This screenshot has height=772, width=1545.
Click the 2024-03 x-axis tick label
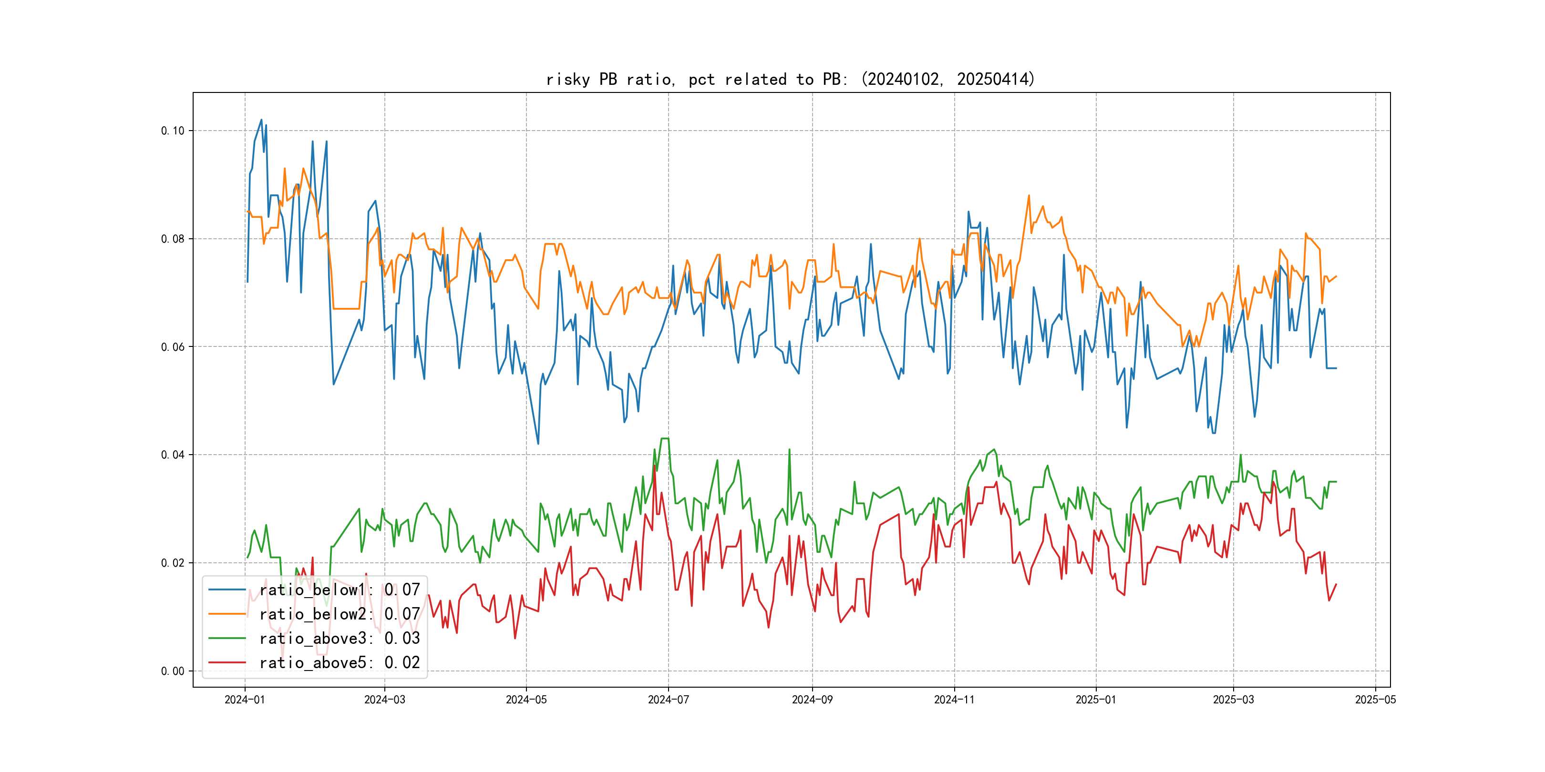[x=384, y=700]
